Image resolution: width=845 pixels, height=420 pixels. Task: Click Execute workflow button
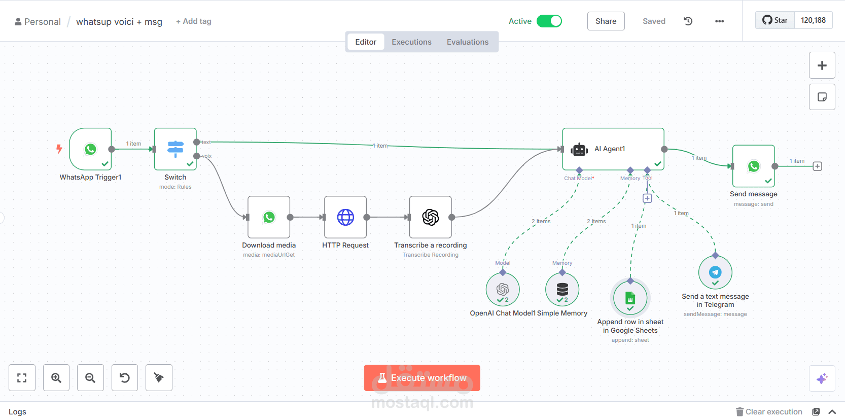tap(422, 378)
